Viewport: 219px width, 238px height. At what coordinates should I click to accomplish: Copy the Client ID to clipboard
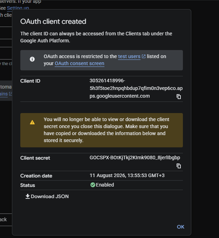click(179, 97)
